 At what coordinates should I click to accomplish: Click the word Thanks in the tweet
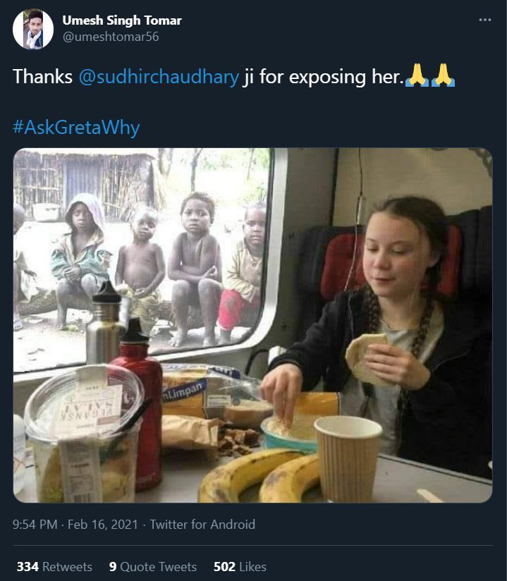43,77
